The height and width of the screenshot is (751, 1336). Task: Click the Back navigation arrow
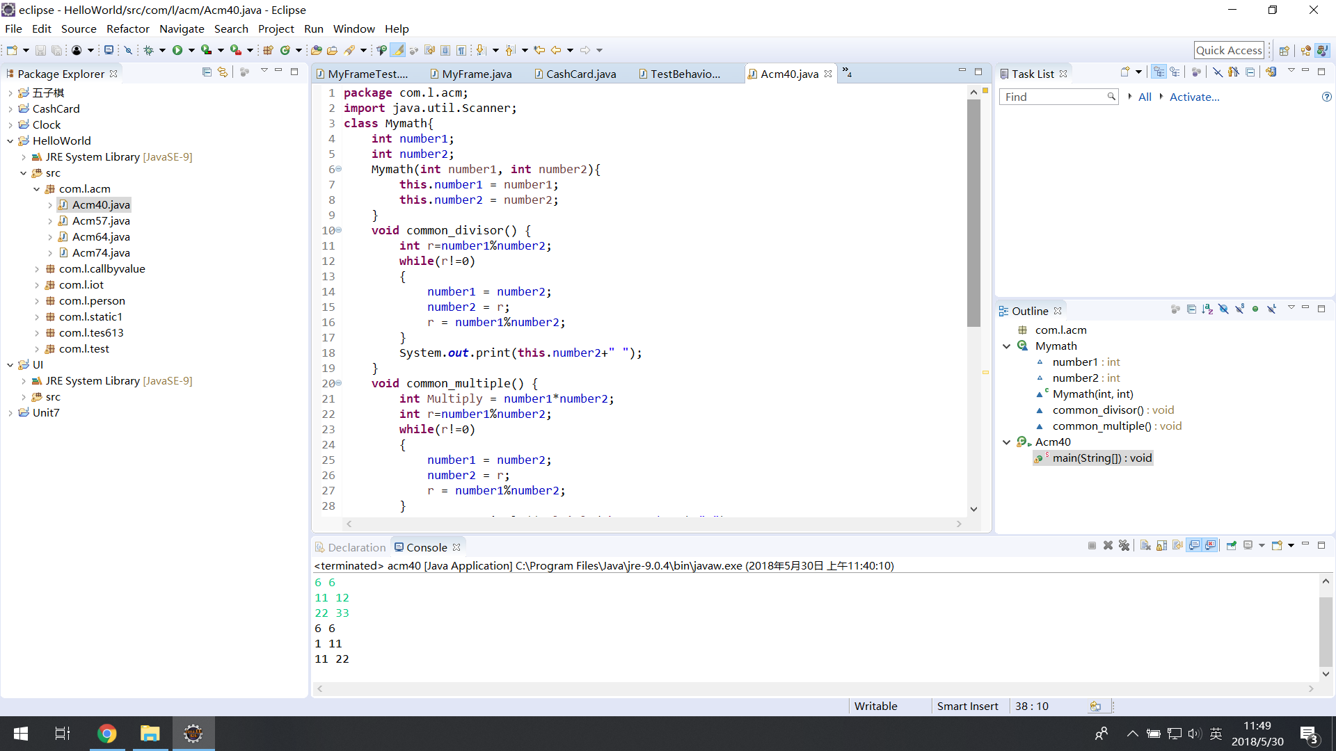click(556, 50)
